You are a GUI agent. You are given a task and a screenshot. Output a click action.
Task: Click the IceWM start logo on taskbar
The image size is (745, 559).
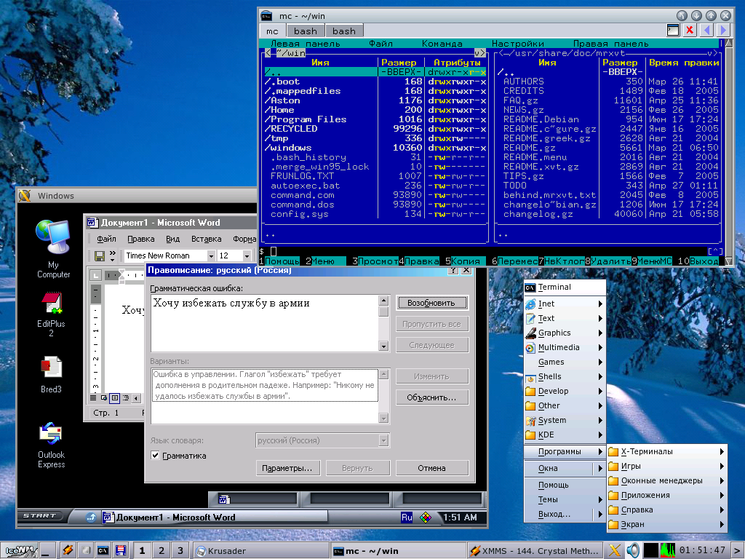point(20,551)
